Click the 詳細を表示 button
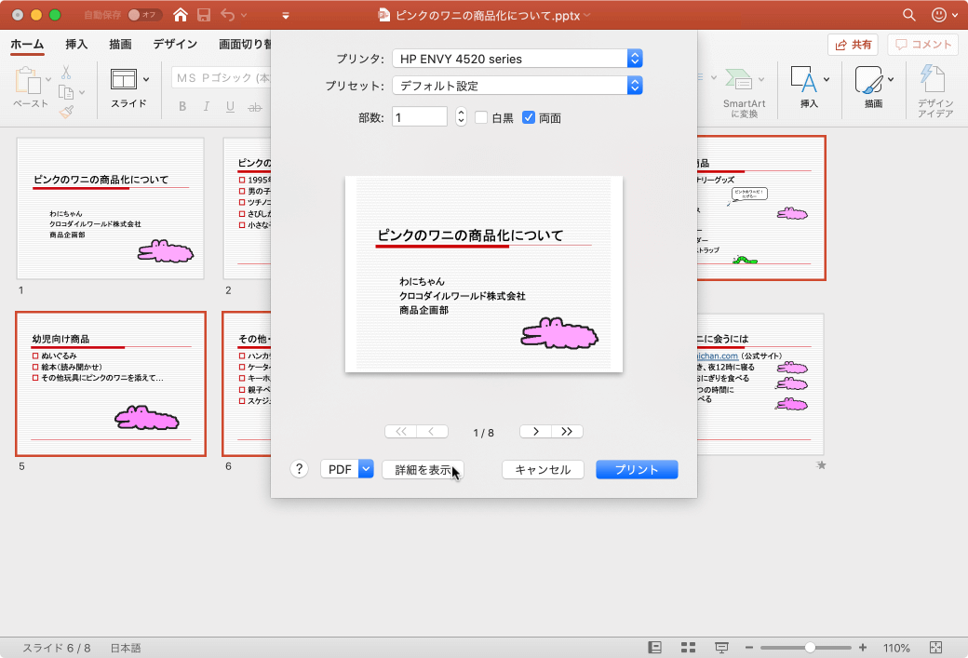The height and width of the screenshot is (658, 968). point(423,470)
